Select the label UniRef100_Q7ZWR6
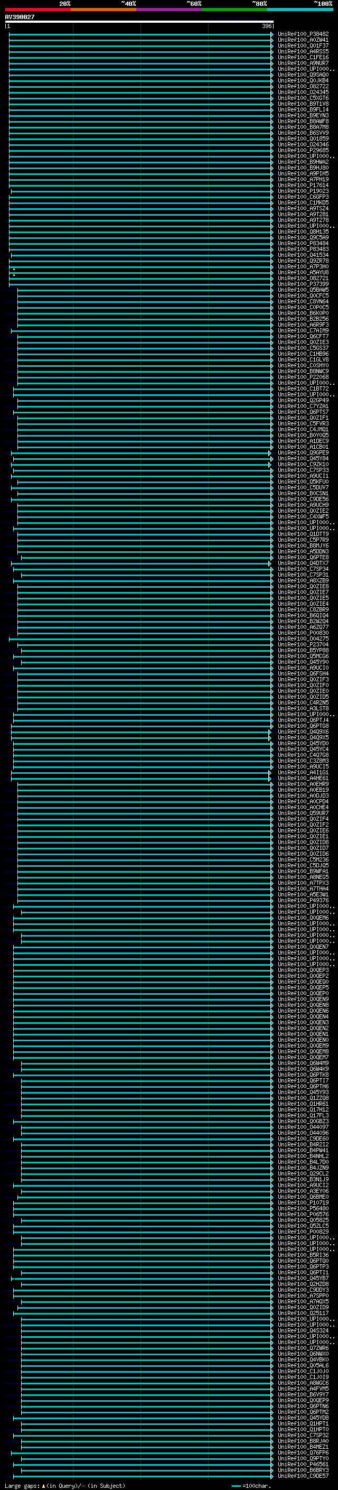 click(x=303, y=1348)
